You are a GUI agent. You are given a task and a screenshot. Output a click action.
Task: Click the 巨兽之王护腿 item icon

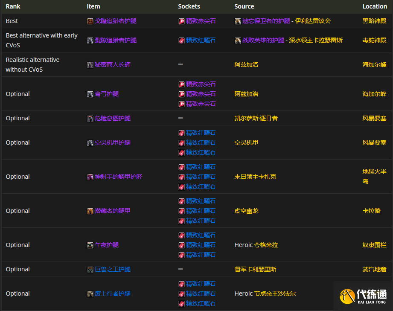pyautogui.click(x=90, y=269)
